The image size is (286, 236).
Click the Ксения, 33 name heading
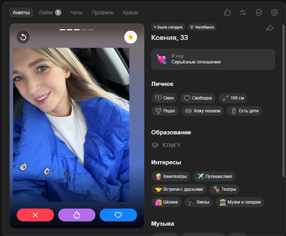point(170,37)
